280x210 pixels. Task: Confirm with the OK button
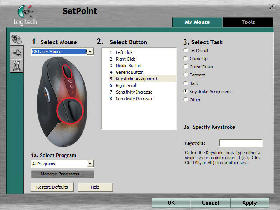pos(171,203)
